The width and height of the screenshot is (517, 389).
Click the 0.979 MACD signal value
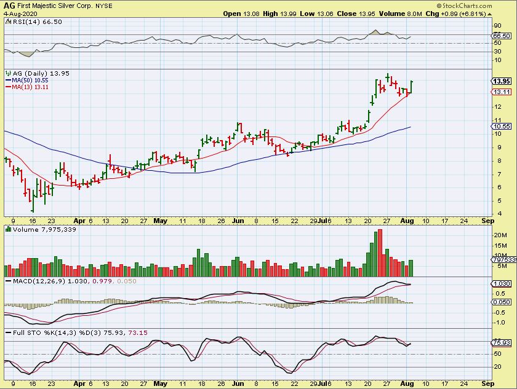click(x=103, y=281)
